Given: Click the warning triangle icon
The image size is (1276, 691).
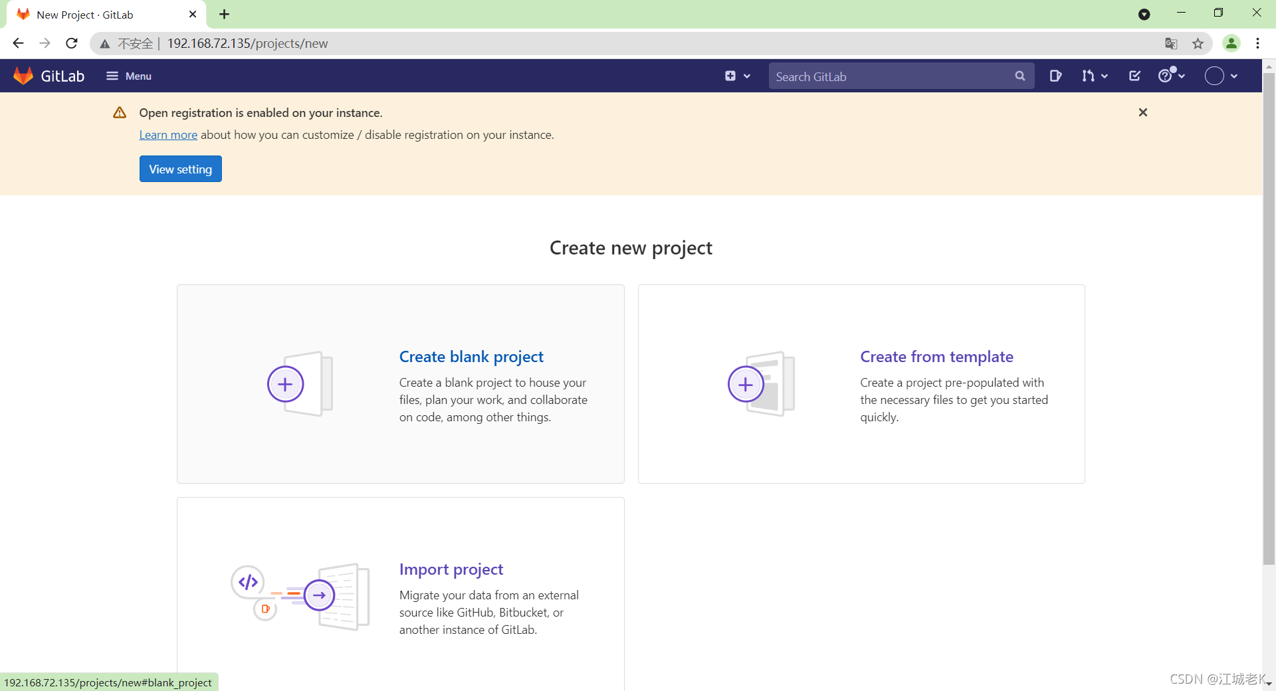Looking at the screenshot, I should point(118,112).
